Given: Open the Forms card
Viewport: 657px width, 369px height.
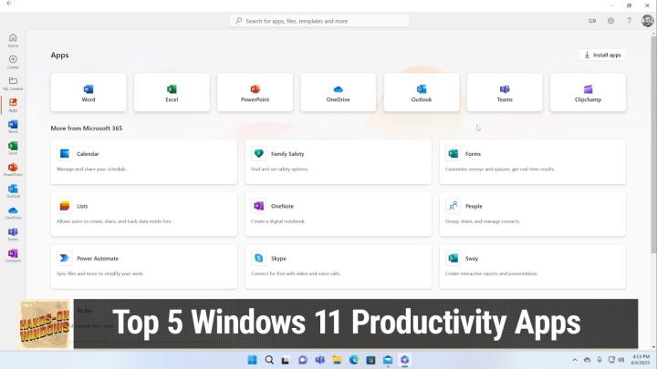Looking at the screenshot, I should (533, 162).
